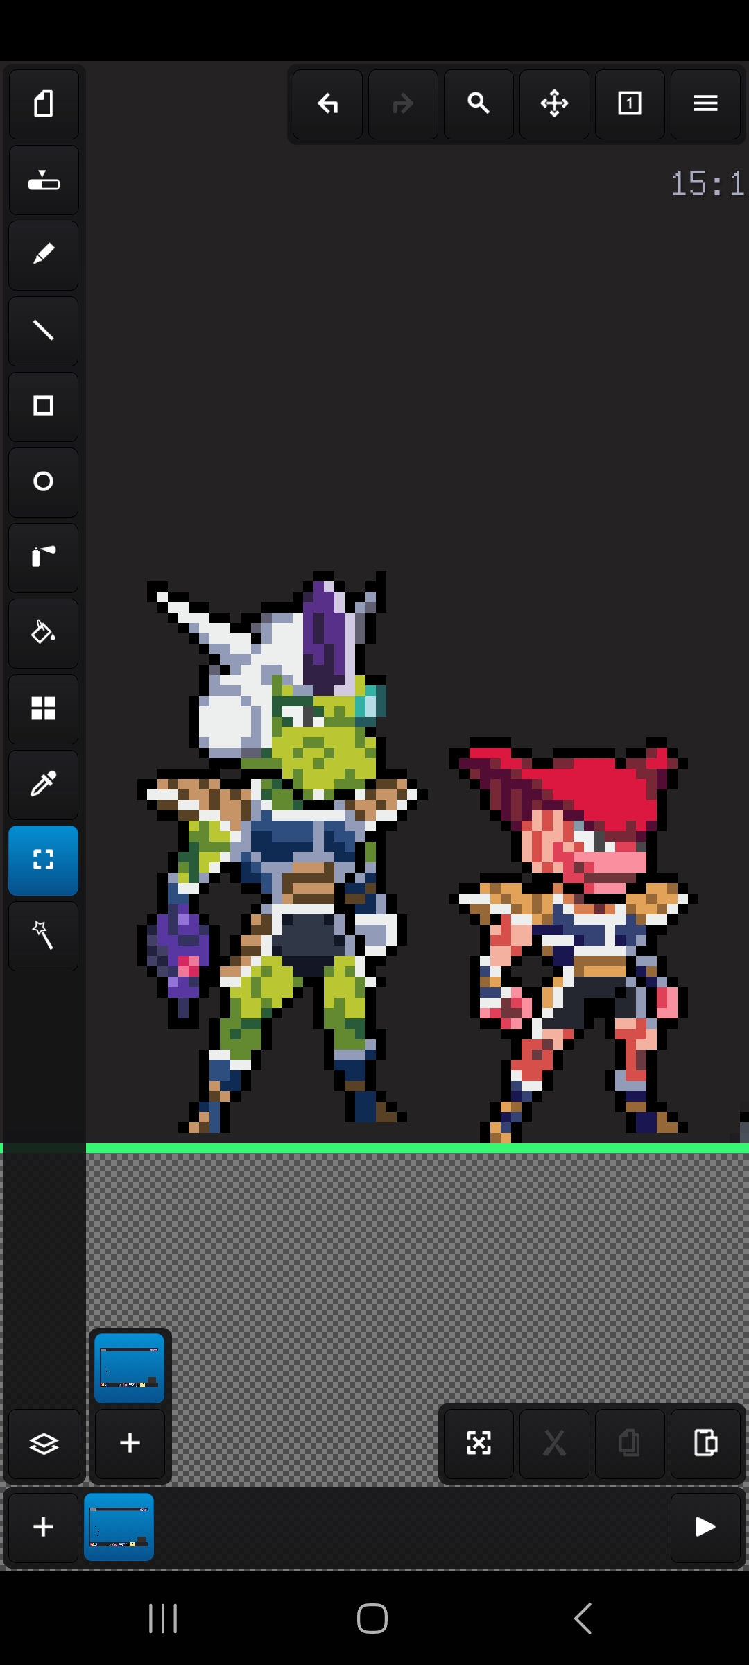The width and height of the screenshot is (749, 1665).
Task: Select the layer thumbnail in layers panel
Action: [130, 1368]
